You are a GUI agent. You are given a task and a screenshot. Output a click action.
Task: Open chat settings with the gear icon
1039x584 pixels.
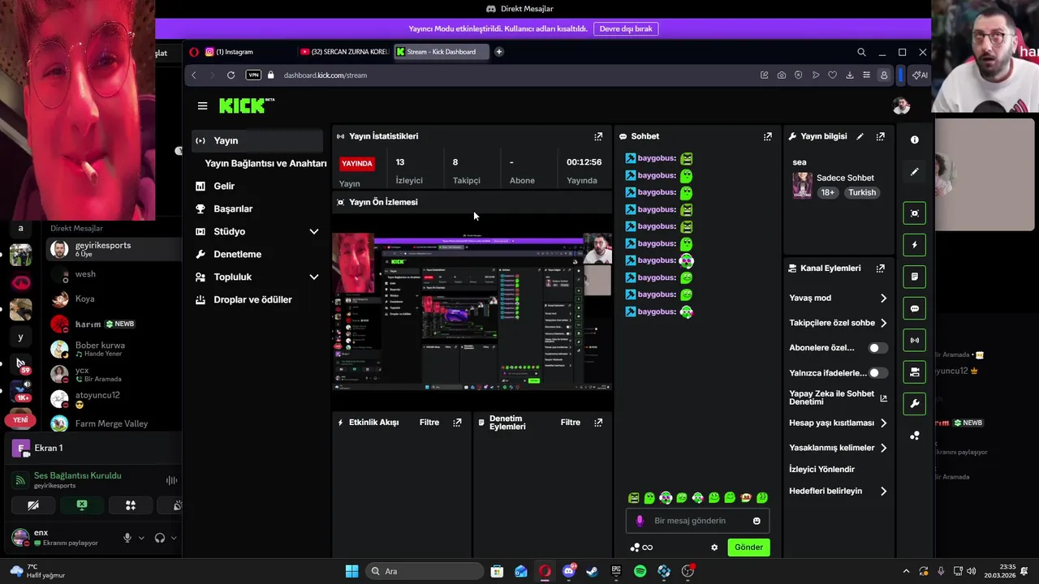[714, 547]
